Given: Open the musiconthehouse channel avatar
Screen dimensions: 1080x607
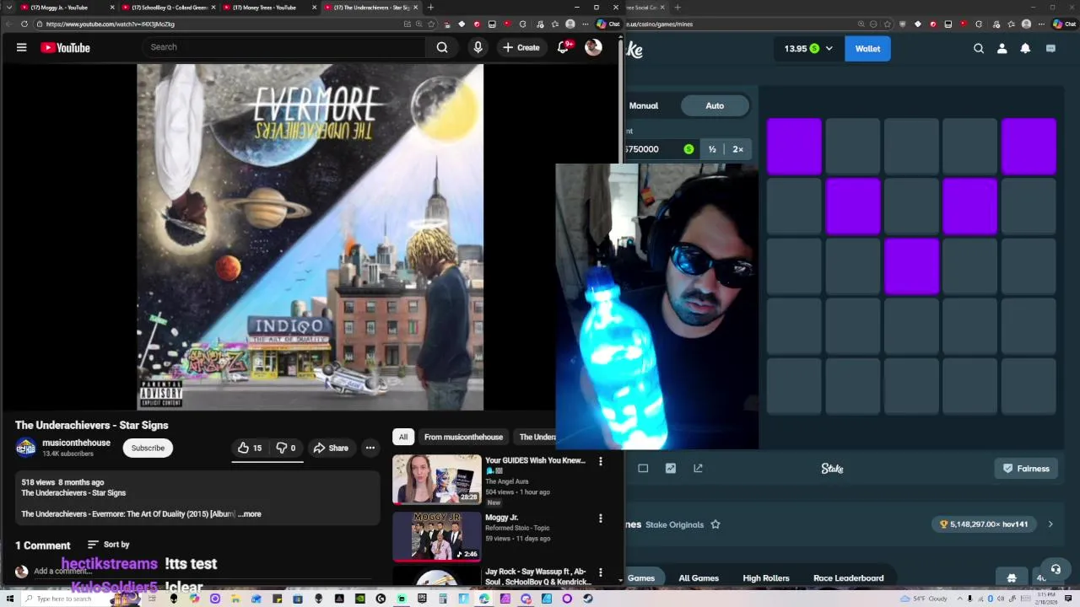Looking at the screenshot, I should click(26, 448).
